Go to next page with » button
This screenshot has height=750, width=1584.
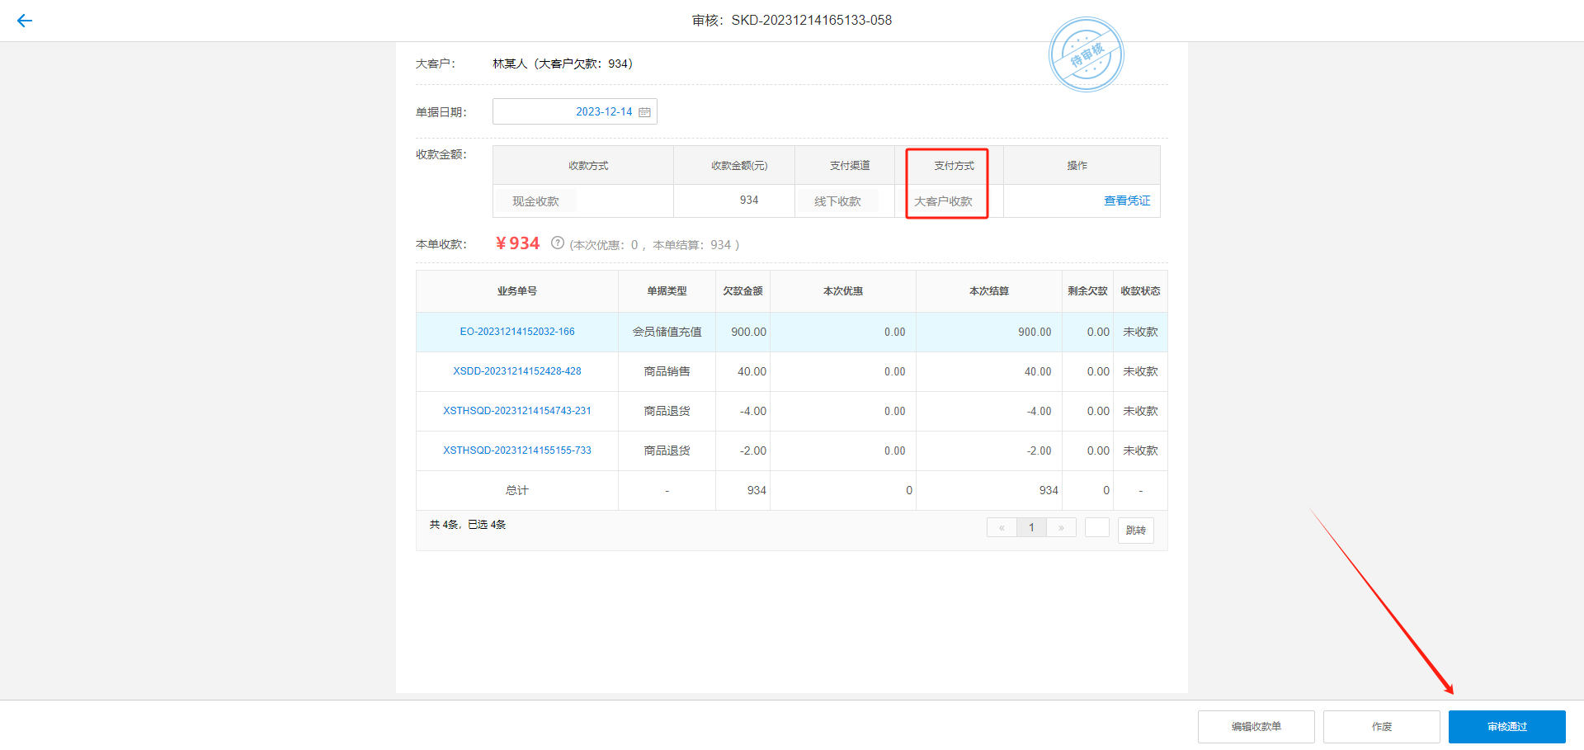1061,528
